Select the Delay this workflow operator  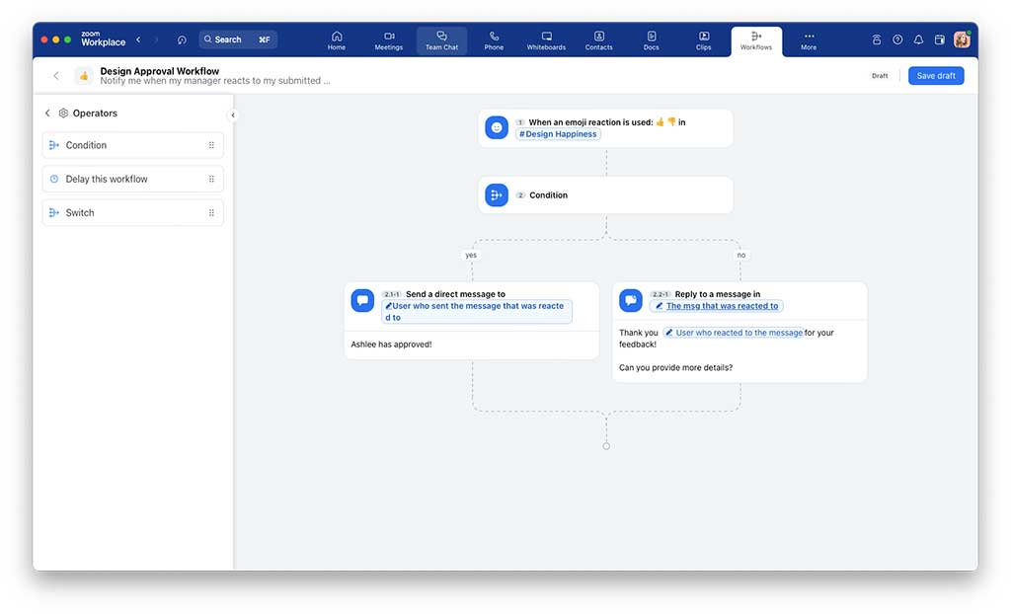(x=107, y=180)
